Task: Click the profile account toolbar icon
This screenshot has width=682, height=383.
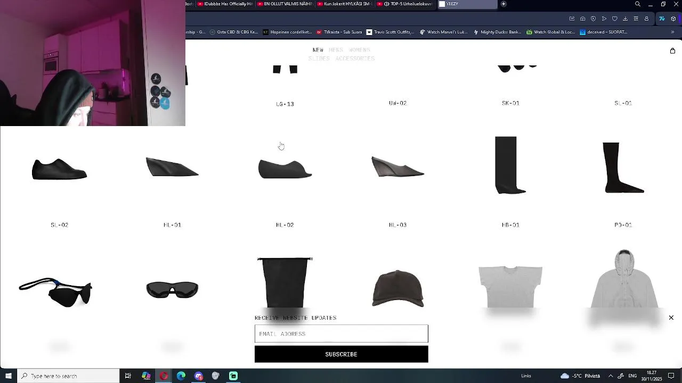Action: coord(646,19)
